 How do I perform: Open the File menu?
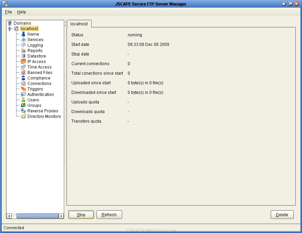point(9,12)
